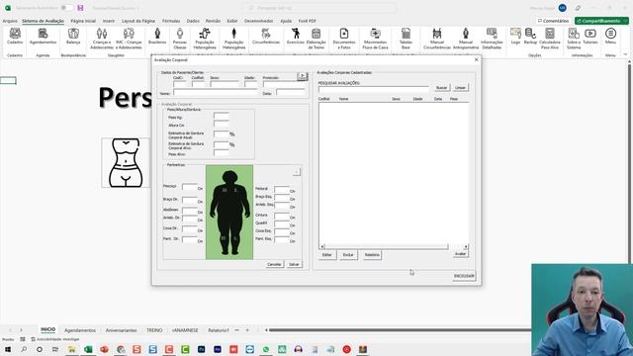This screenshot has height=356, width=633.
Task: Open the Exercícios icon
Action: [x=295, y=37]
